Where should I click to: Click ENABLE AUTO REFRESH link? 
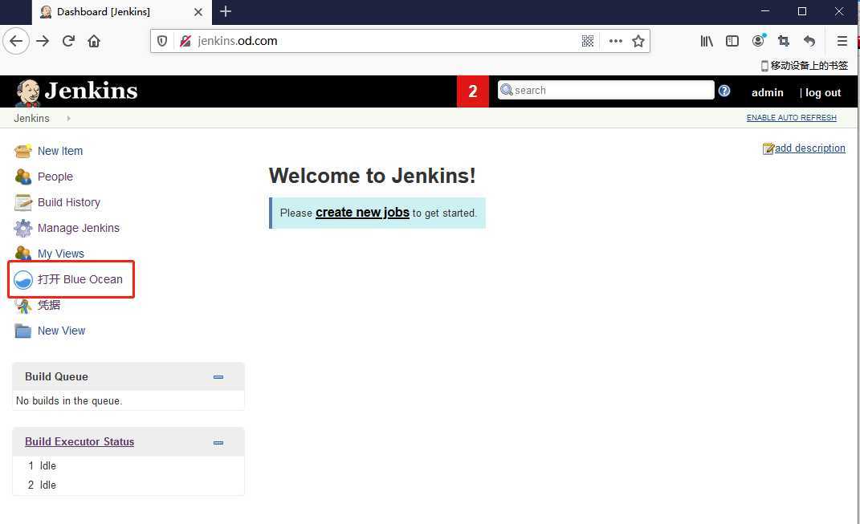click(x=792, y=118)
